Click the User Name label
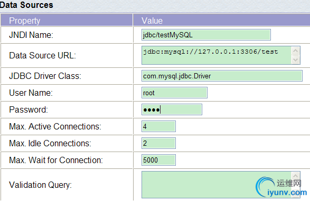Screen dimensions: 310x201 click(x=31, y=93)
